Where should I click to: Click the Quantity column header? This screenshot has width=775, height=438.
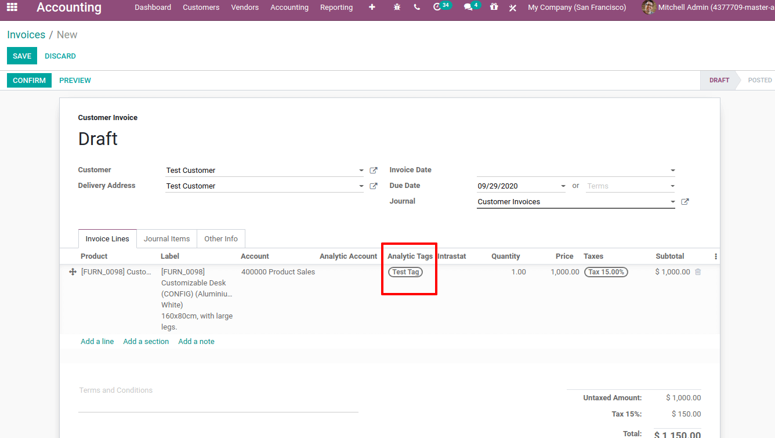(x=506, y=256)
